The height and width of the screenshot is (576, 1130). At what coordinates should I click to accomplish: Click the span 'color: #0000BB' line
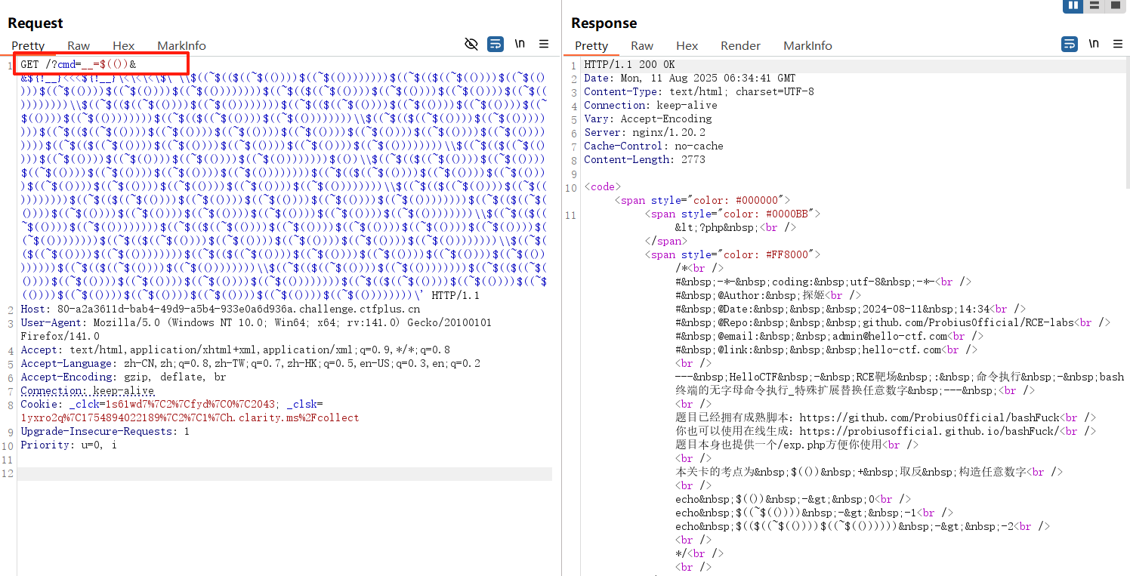click(732, 214)
